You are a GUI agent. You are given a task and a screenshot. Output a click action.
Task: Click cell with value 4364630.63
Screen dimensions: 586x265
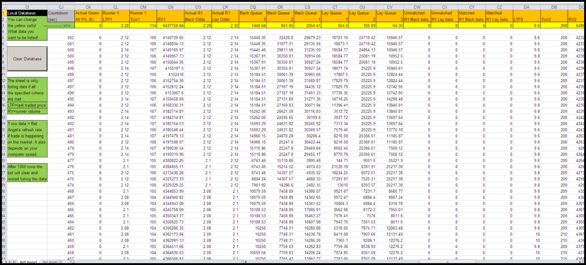click(x=170, y=253)
